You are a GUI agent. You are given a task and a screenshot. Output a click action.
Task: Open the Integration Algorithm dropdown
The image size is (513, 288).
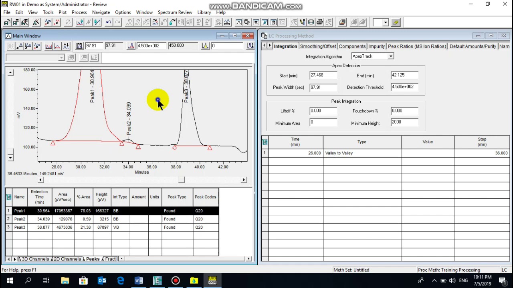[x=390, y=56]
